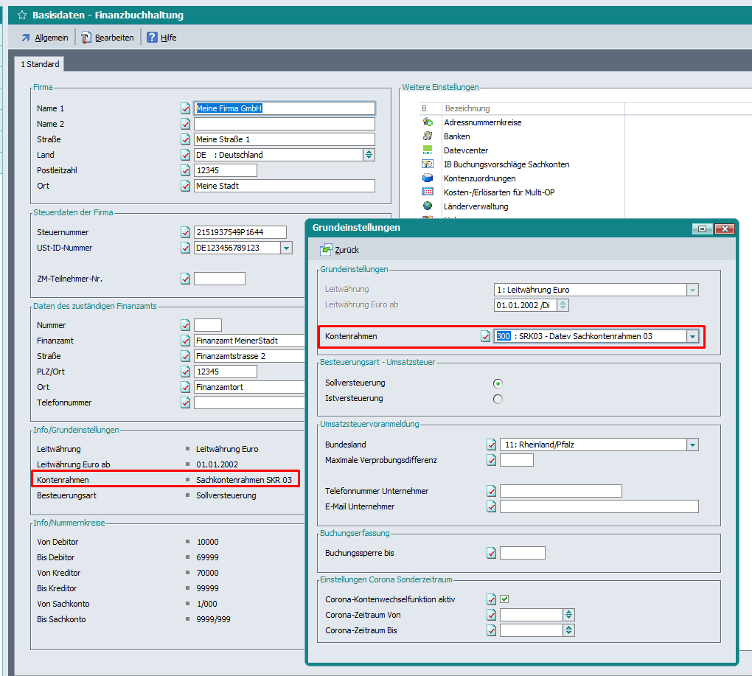Select the Istversteuerung radio button

click(498, 399)
